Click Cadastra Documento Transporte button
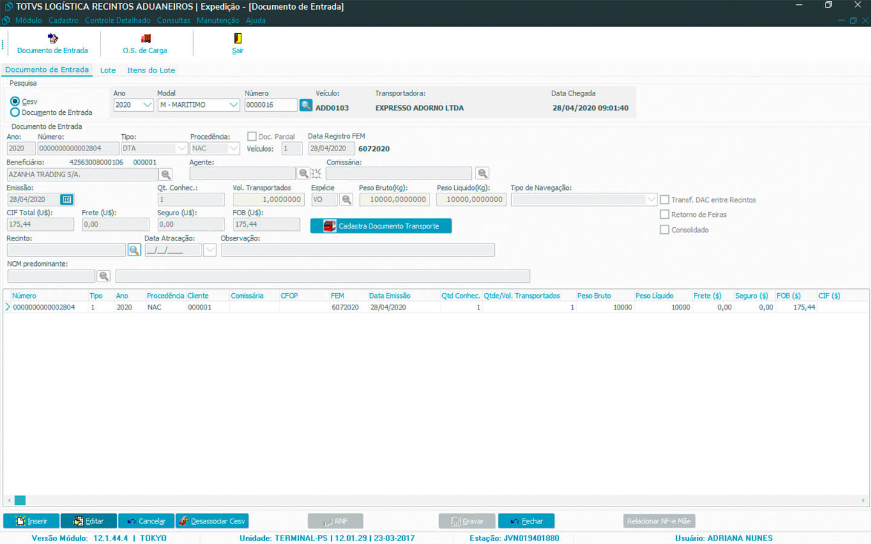Screen dimensions: 871x544 [381, 226]
